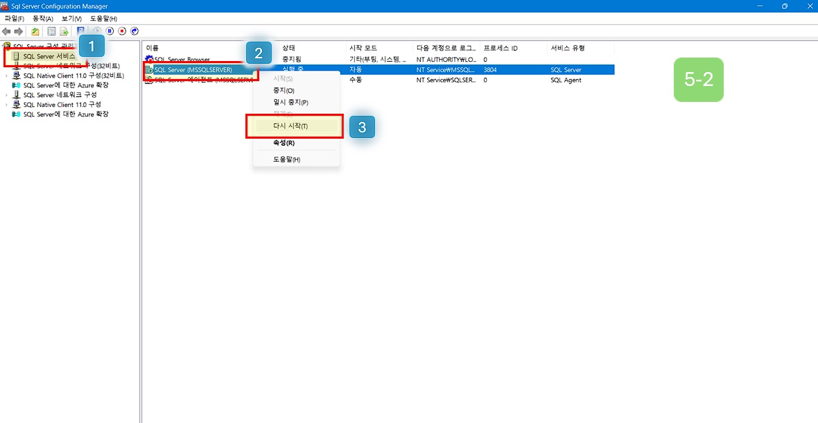The width and height of the screenshot is (818, 423).
Task: Select the SQL Server (MSSQLSERVER) service name
Action: 193,69
